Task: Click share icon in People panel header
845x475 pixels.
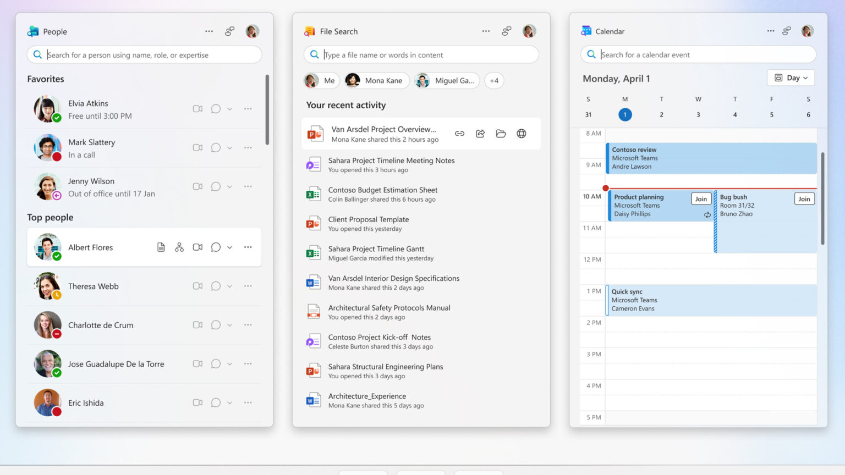Action: click(229, 31)
